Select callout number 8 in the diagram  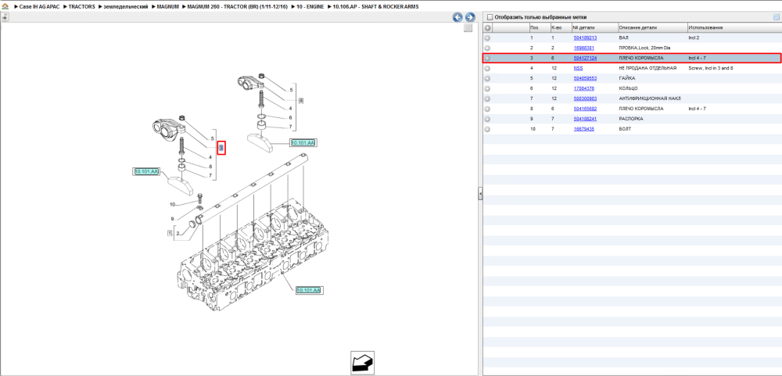[x=301, y=101]
